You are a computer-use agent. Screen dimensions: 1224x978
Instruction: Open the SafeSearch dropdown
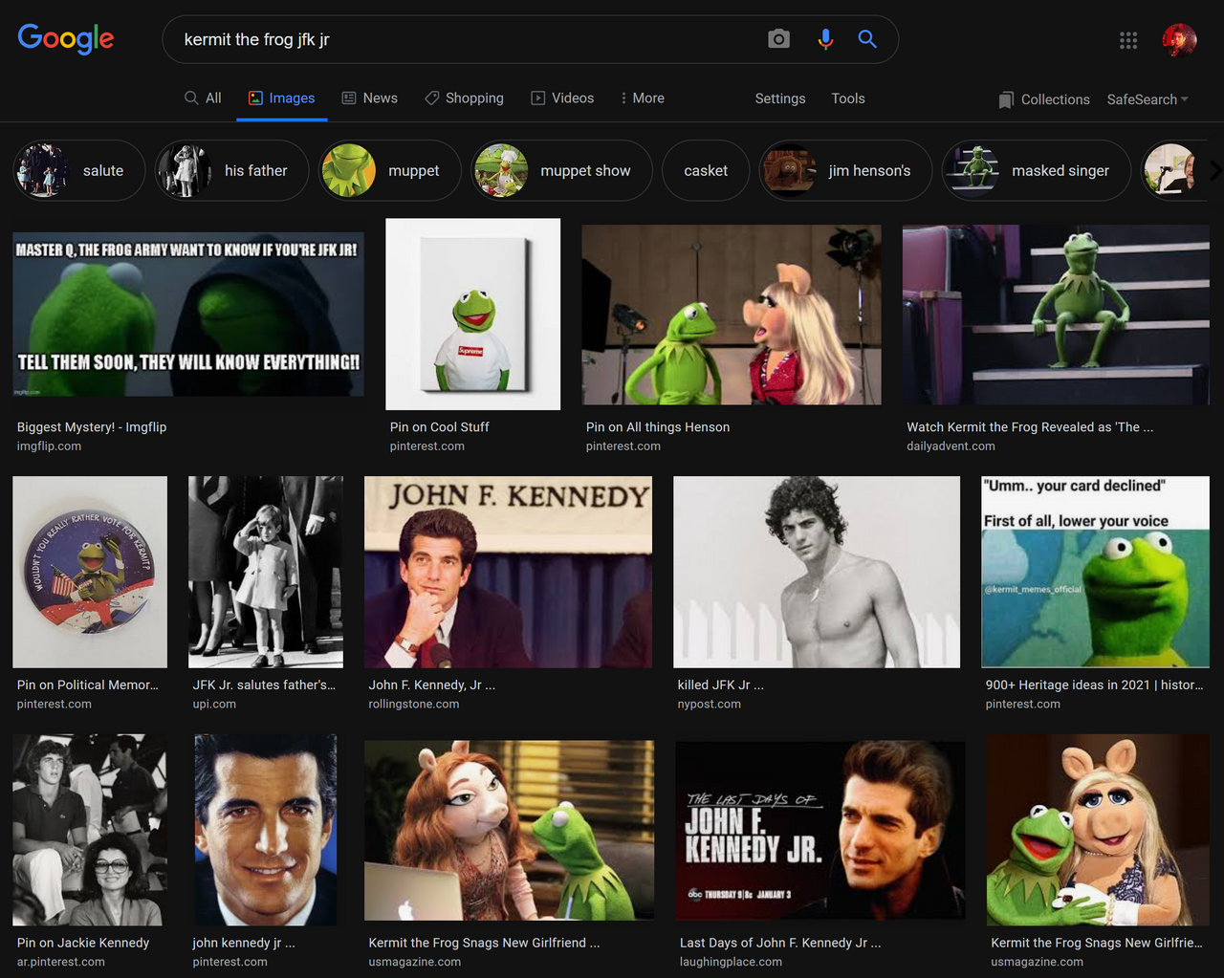(x=1147, y=99)
